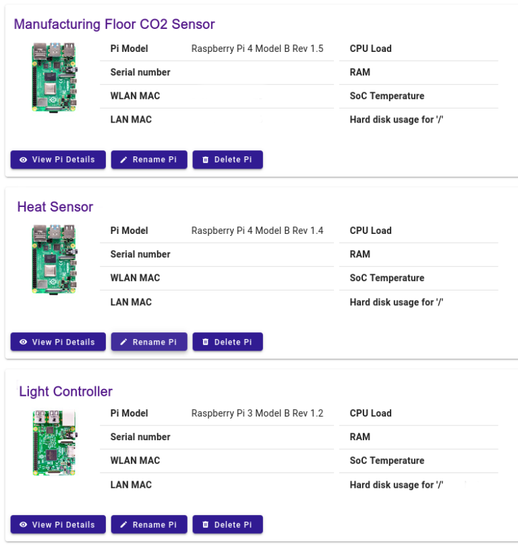Select the Light Controller Raspberry Pi 3 image
518x546 pixels.
pos(53,442)
